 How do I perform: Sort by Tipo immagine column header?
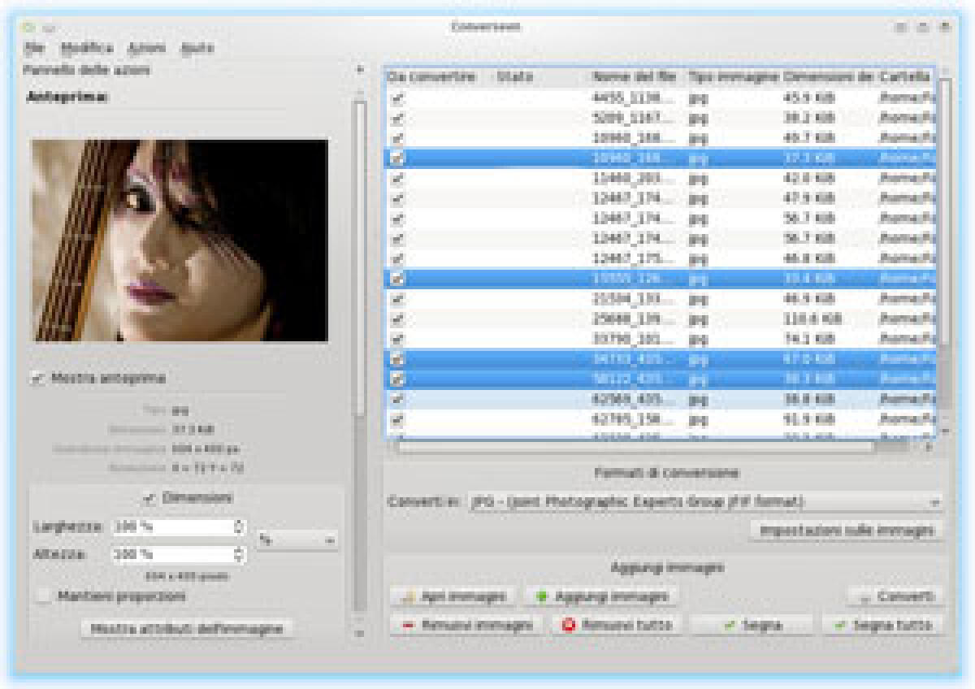pyautogui.click(x=734, y=77)
